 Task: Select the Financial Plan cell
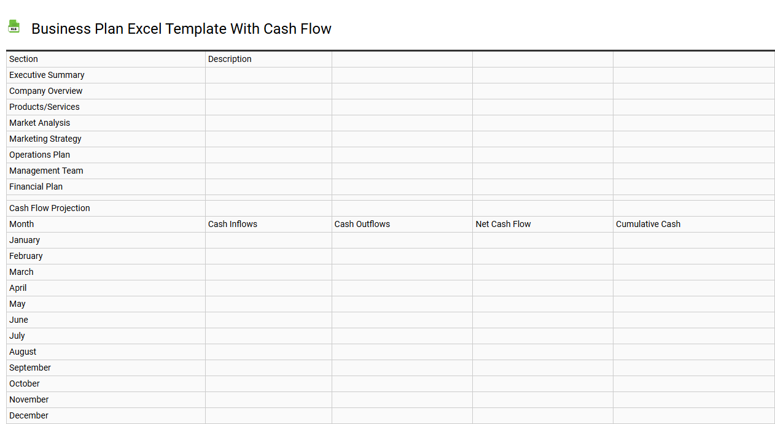click(36, 187)
